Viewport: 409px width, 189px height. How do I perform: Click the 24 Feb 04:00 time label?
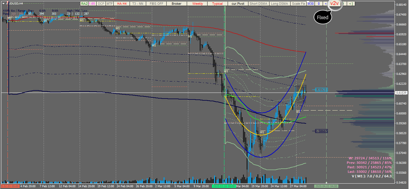(x=125, y=186)
